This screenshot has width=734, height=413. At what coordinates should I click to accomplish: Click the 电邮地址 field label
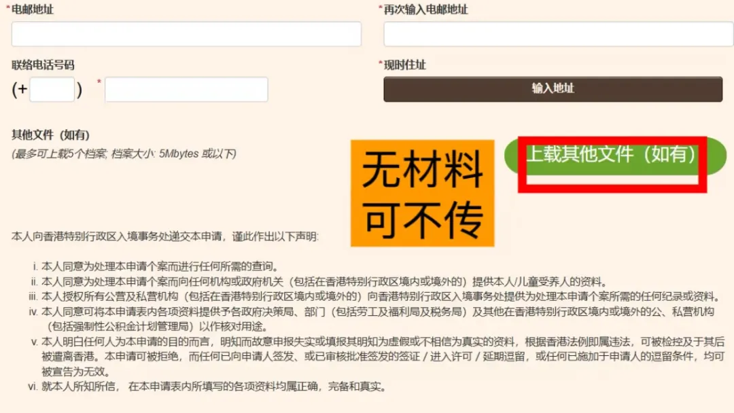point(33,10)
